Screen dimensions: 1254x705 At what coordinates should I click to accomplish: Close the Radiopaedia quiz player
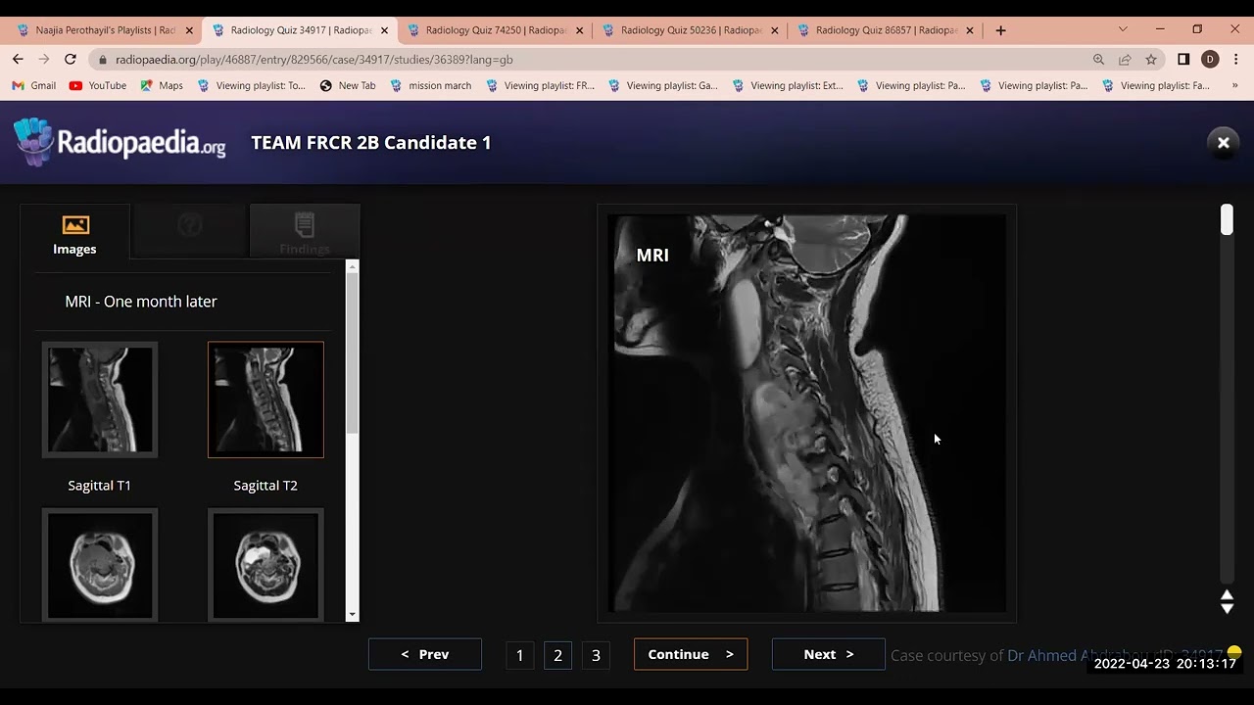coord(1223,143)
